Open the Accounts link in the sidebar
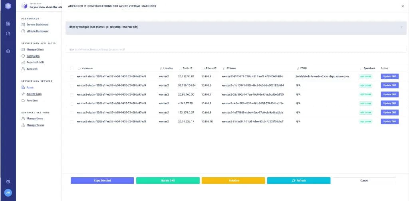Image resolution: width=409 pixels, height=201 pixels. tap(32, 69)
